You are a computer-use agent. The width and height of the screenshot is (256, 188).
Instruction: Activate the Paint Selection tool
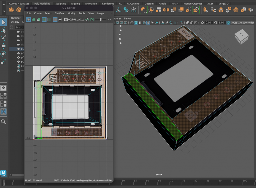tap(3, 38)
